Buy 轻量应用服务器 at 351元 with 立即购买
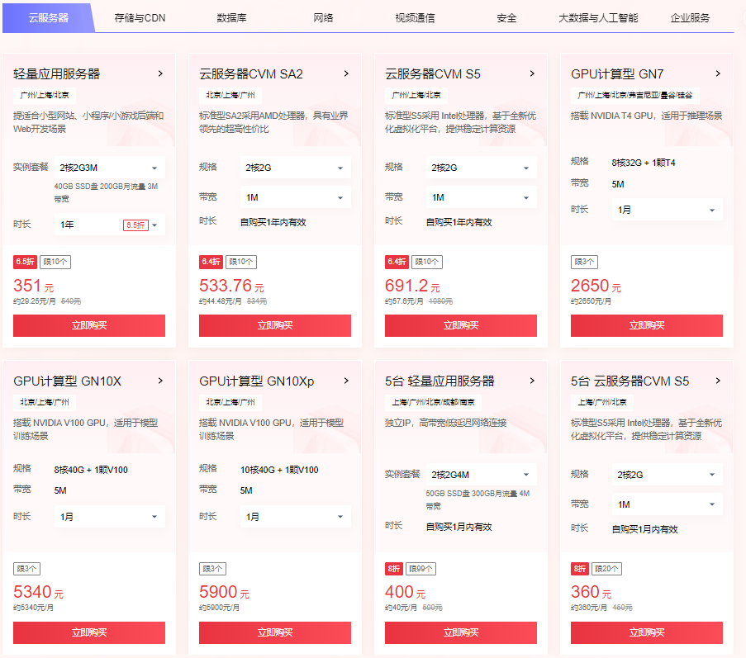The width and height of the screenshot is (746, 658). click(89, 325)
